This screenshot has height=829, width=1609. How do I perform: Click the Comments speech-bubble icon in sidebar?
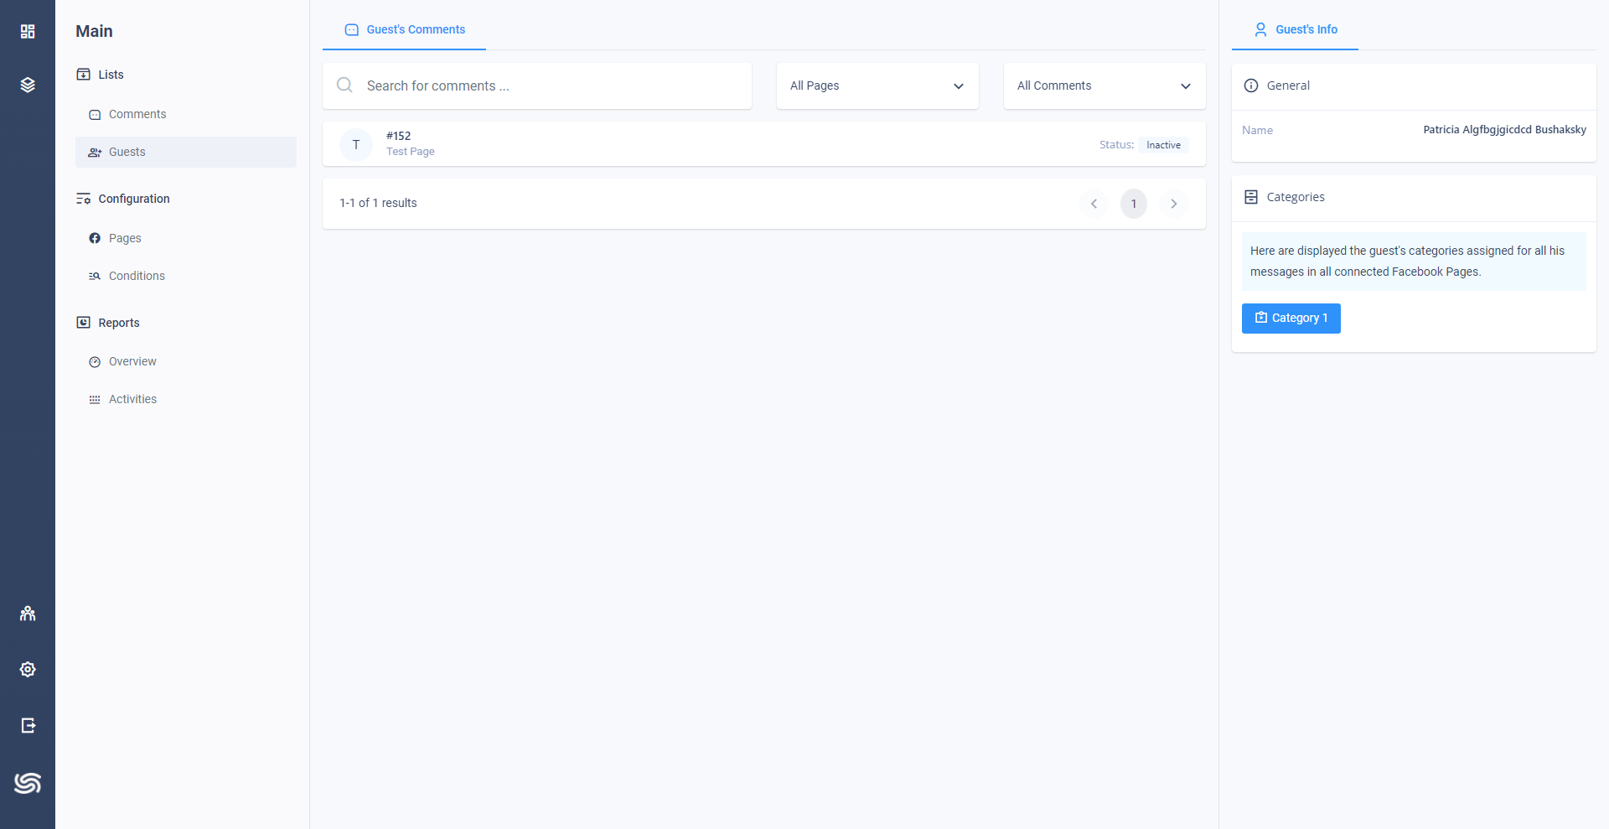[95, 115]
